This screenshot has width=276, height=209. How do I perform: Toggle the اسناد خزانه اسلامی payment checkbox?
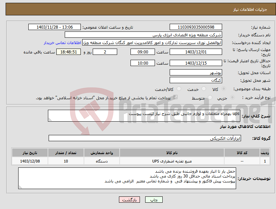[175, 97]
